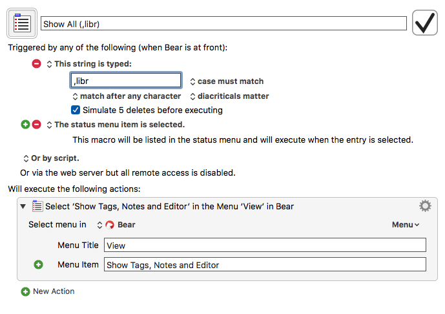The width and height of the screenshot is (445, 314).
Task: Open the action gear settings menu
Action: point(425,206)
